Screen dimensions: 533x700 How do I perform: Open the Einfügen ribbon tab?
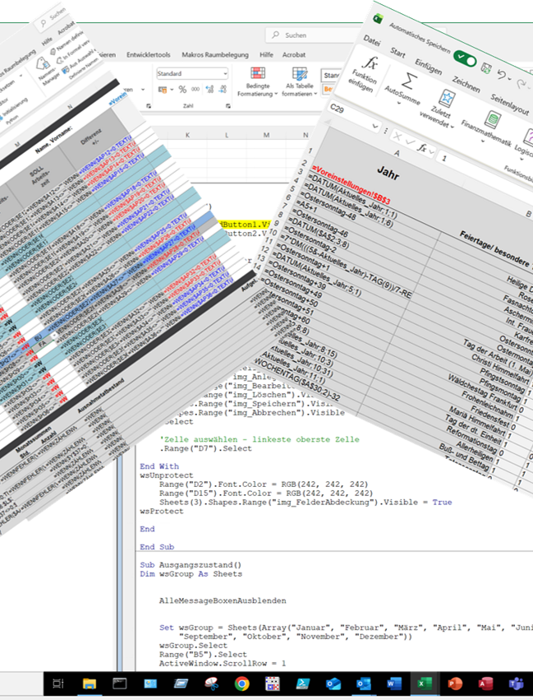tap(428, 67)
